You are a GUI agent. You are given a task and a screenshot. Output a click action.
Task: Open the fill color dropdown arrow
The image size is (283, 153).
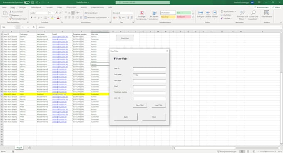55,17
